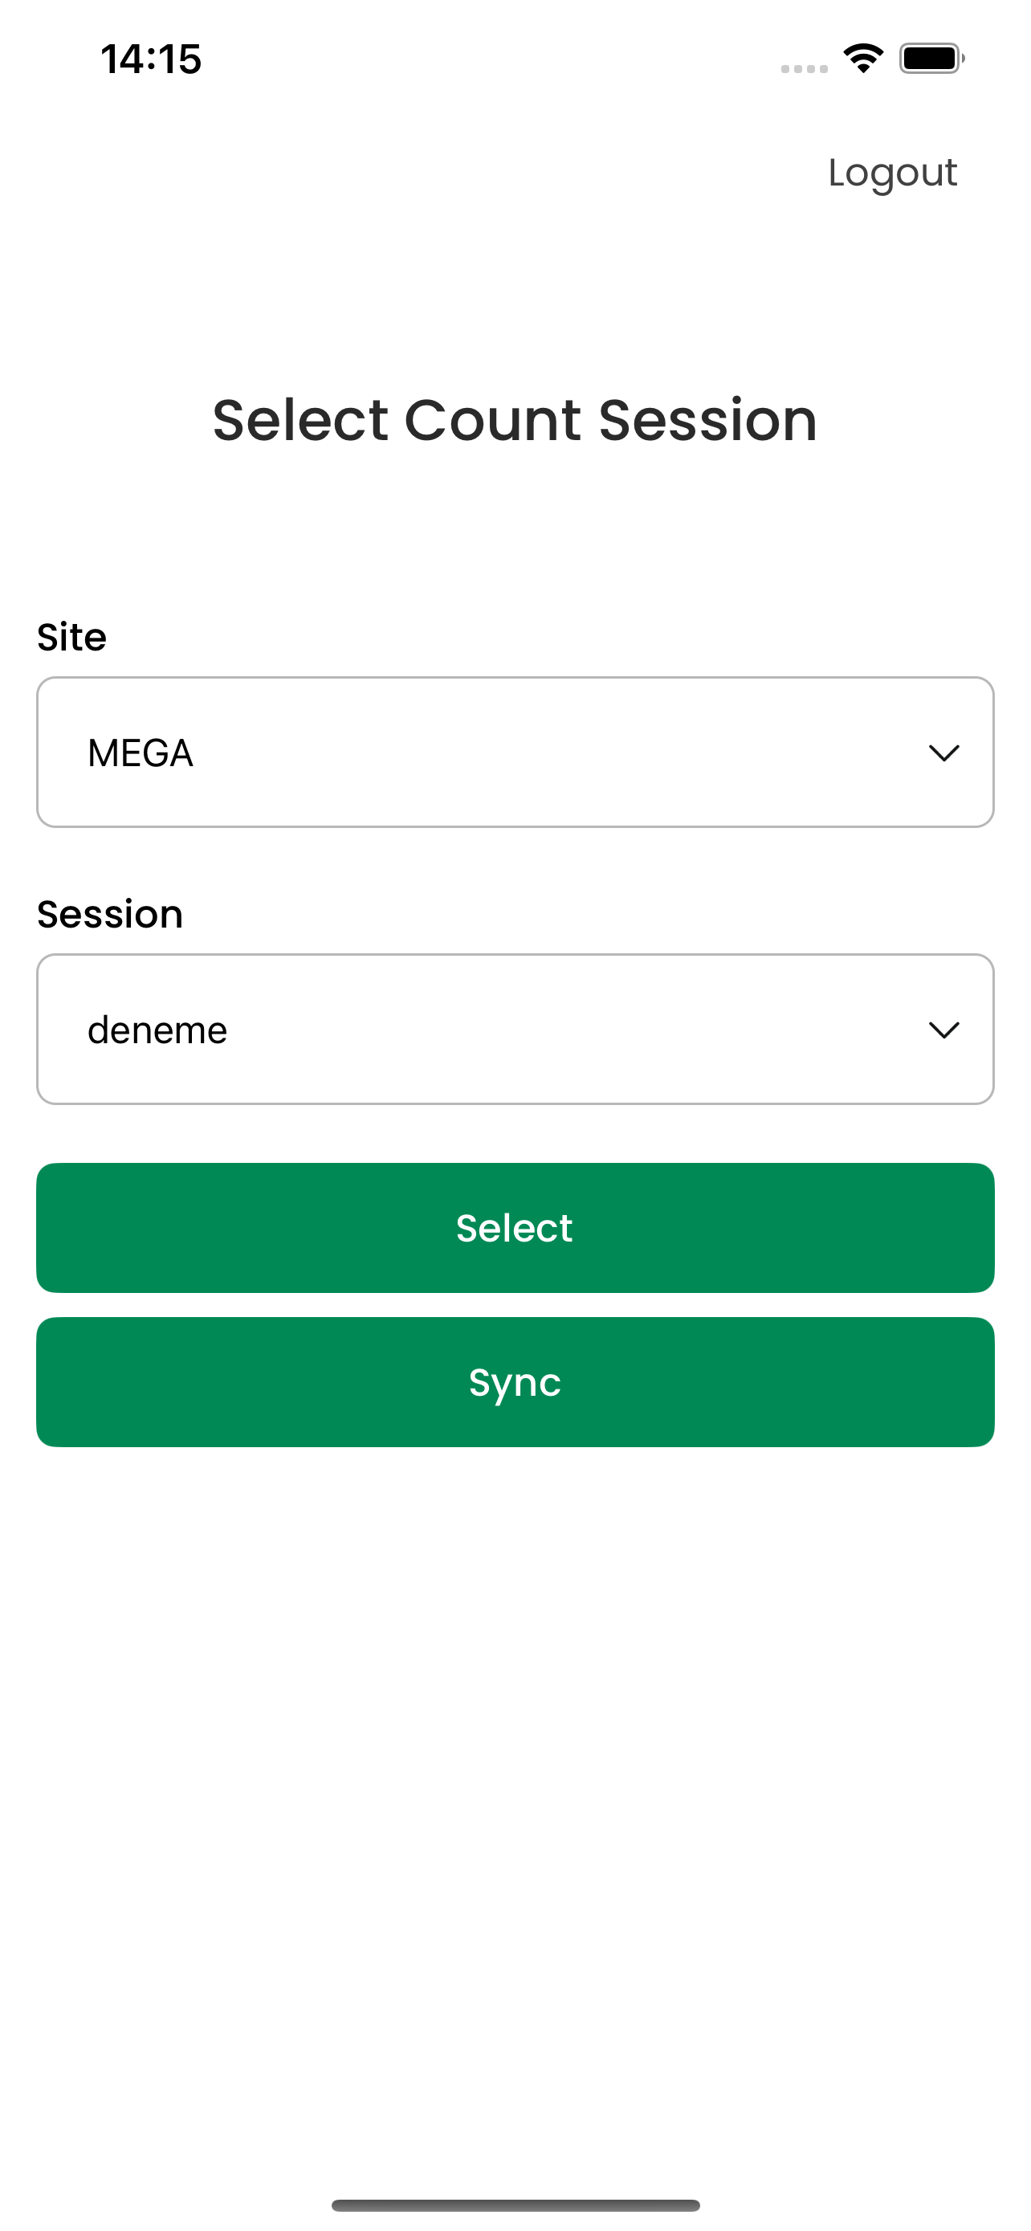This screenshot has width=1031, height=2231.
Task: Click the Site field label
Action: [x=71, y=638]
